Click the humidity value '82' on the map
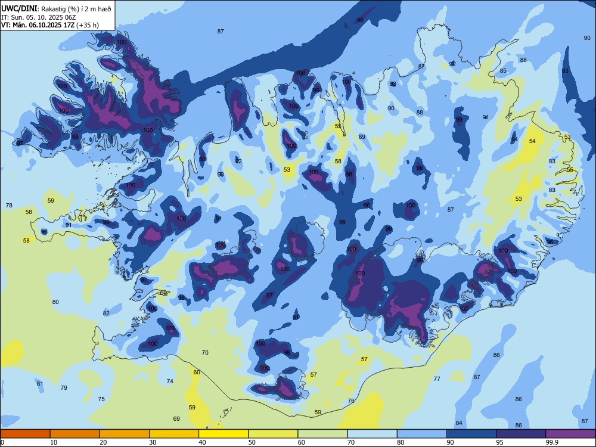 click(x=106, y=313)
